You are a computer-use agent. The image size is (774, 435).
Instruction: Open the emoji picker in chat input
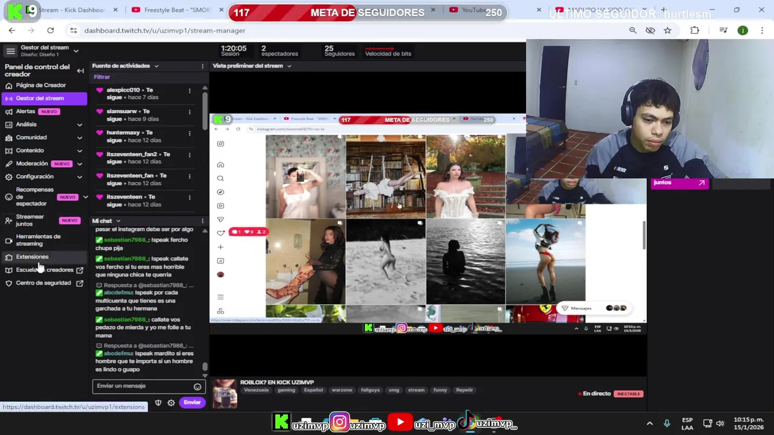click(197, 387)
